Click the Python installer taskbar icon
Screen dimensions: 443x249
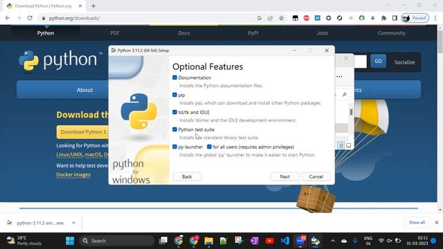pos(316,241)
